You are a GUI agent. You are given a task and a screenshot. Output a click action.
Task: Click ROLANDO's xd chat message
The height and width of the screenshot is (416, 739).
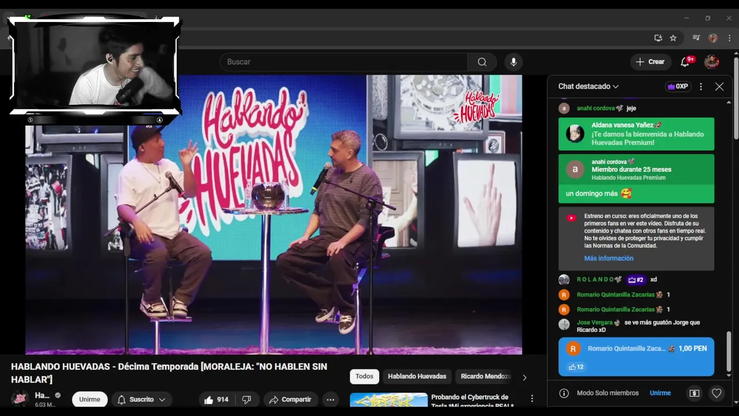click(x=636, y=280)
